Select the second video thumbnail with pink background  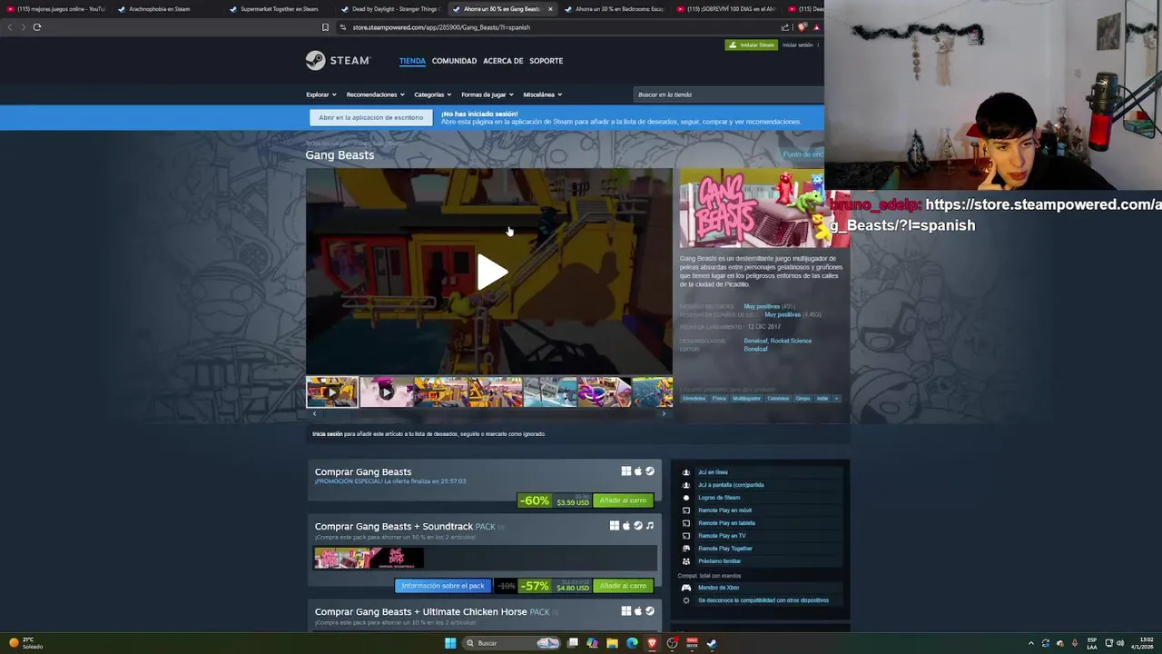(387, 391)
